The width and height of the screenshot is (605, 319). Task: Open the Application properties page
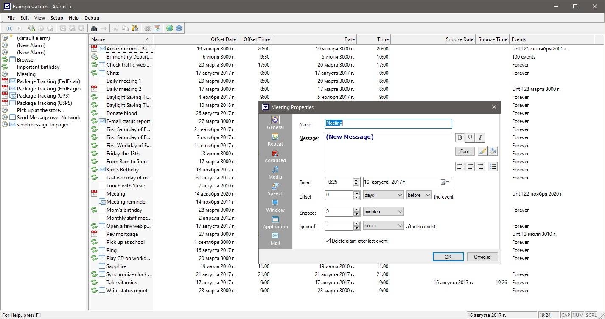[275, 222]
